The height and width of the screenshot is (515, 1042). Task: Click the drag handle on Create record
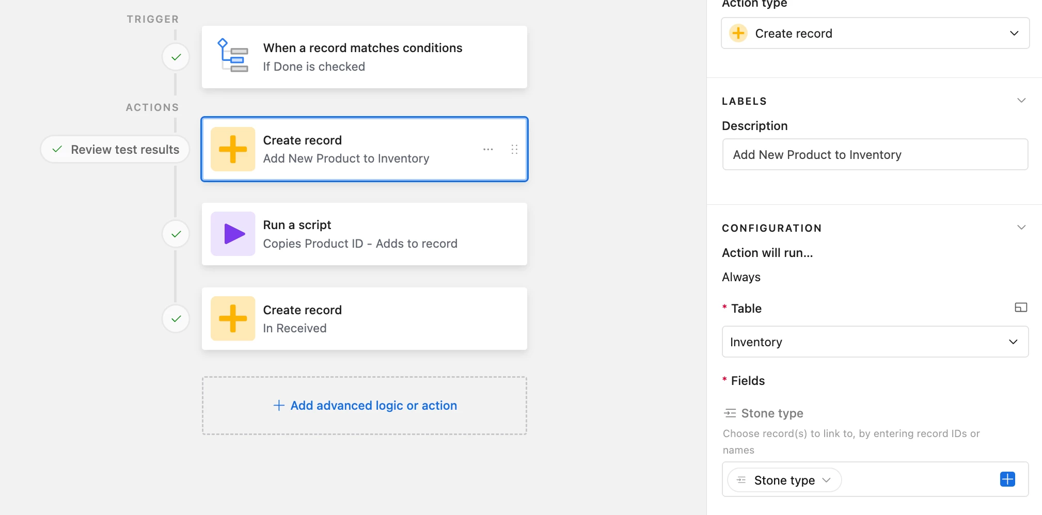click(x=514, y=149)
